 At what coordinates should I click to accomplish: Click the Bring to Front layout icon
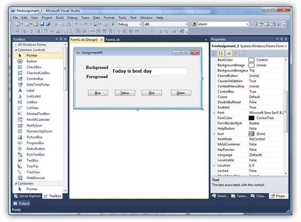click(x=159, y=31)
